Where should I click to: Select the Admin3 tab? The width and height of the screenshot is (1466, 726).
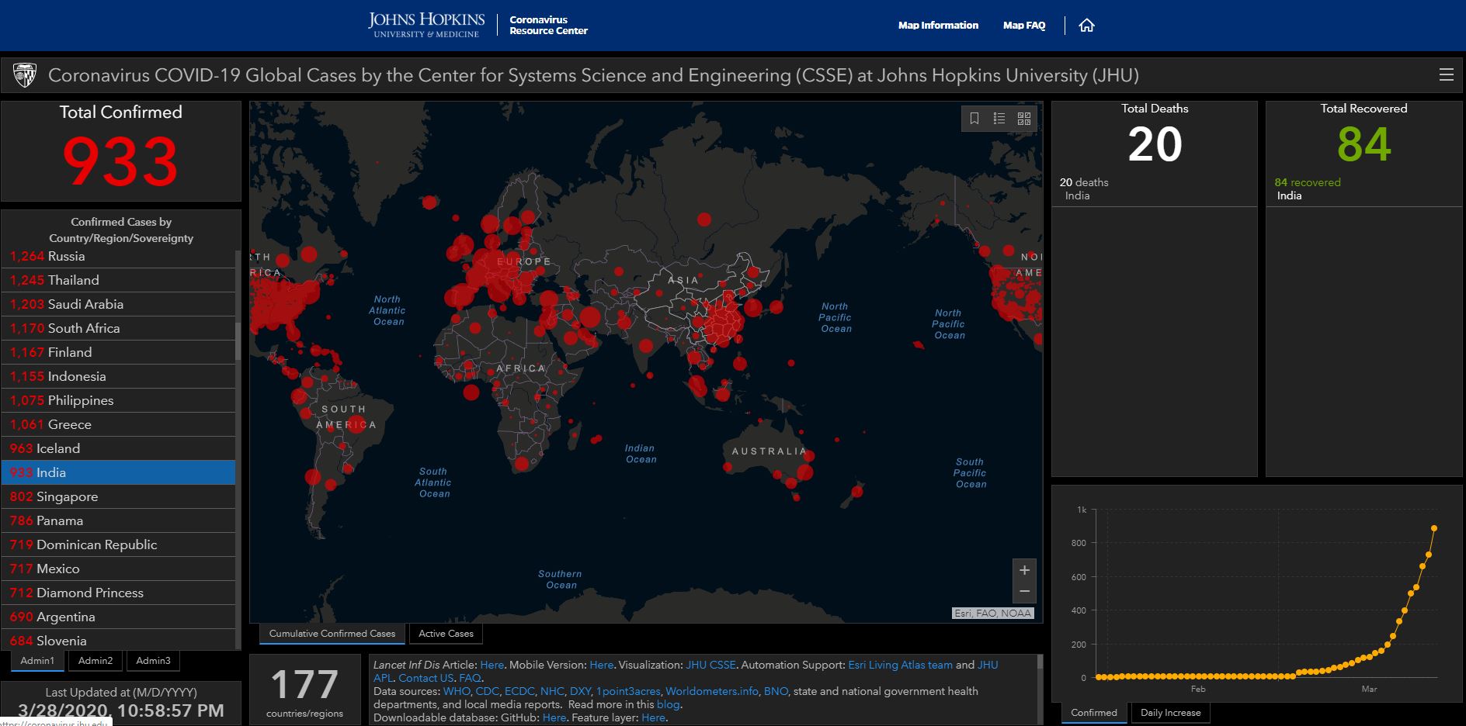click(x=153, y=661)
